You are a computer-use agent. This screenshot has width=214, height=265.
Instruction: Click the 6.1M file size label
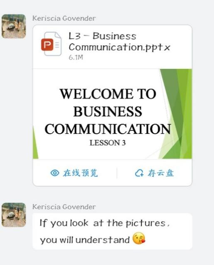pos(76,57)
